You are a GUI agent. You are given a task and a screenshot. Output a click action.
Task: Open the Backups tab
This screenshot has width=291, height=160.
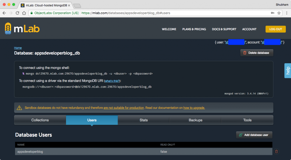[196, 120]
